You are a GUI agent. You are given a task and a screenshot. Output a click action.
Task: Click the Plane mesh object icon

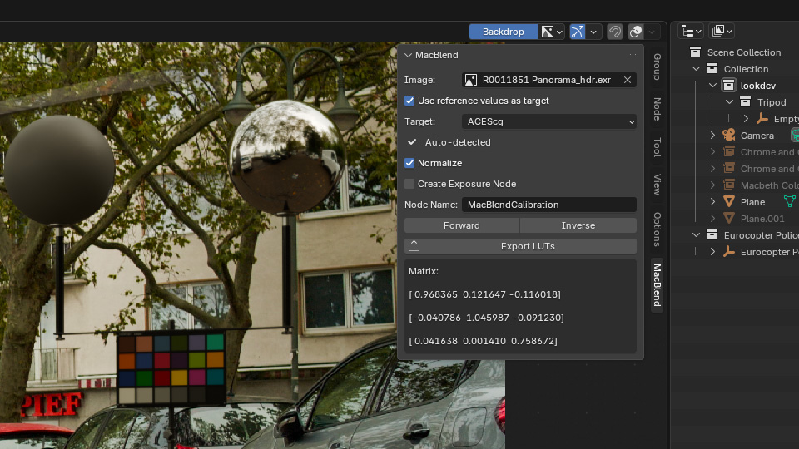point(729,202)
